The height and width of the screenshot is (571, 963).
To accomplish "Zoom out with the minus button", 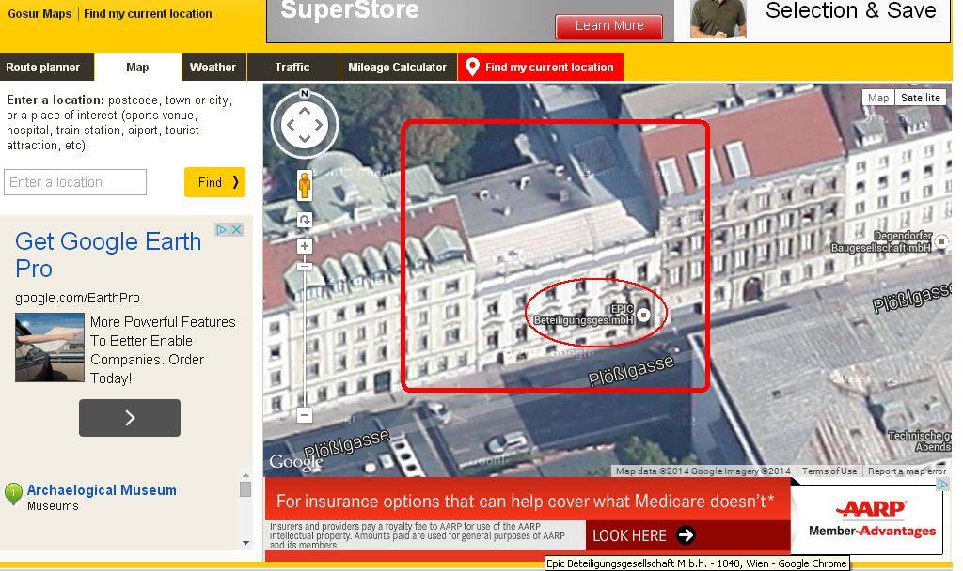I will pyautogui.click(x=305, y=415).
